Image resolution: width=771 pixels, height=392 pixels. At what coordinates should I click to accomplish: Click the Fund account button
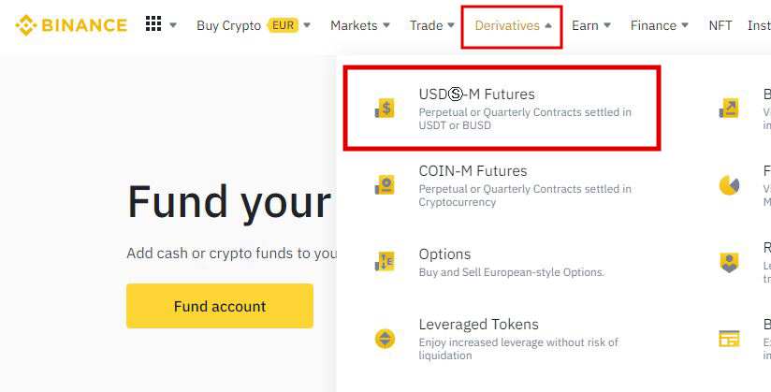(220, 306)
